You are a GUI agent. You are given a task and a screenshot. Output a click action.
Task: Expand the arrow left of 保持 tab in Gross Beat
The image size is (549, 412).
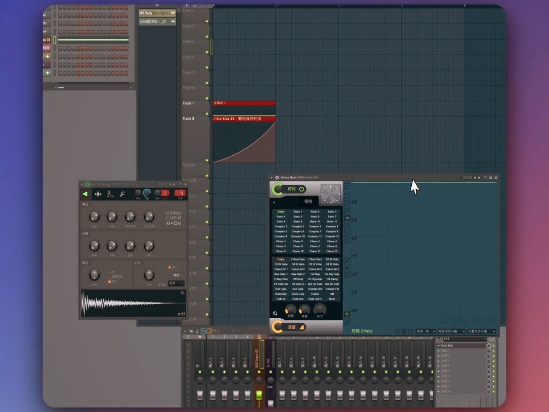pos(274,202)
